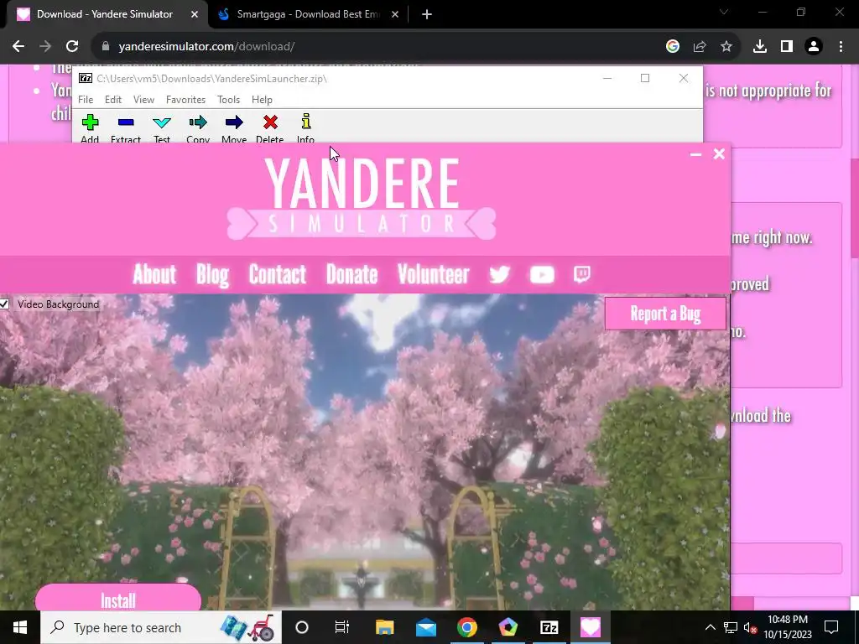Click the 7-Zip archive path title
Image resolution: width=859 pixels, height=644 pixels.
(212, 78)
